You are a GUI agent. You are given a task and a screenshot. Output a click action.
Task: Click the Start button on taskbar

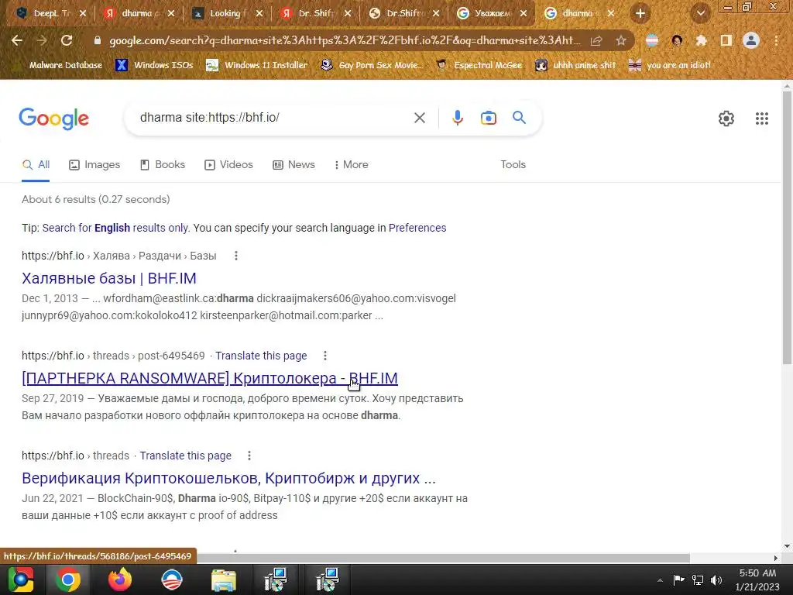click(20, 580)
